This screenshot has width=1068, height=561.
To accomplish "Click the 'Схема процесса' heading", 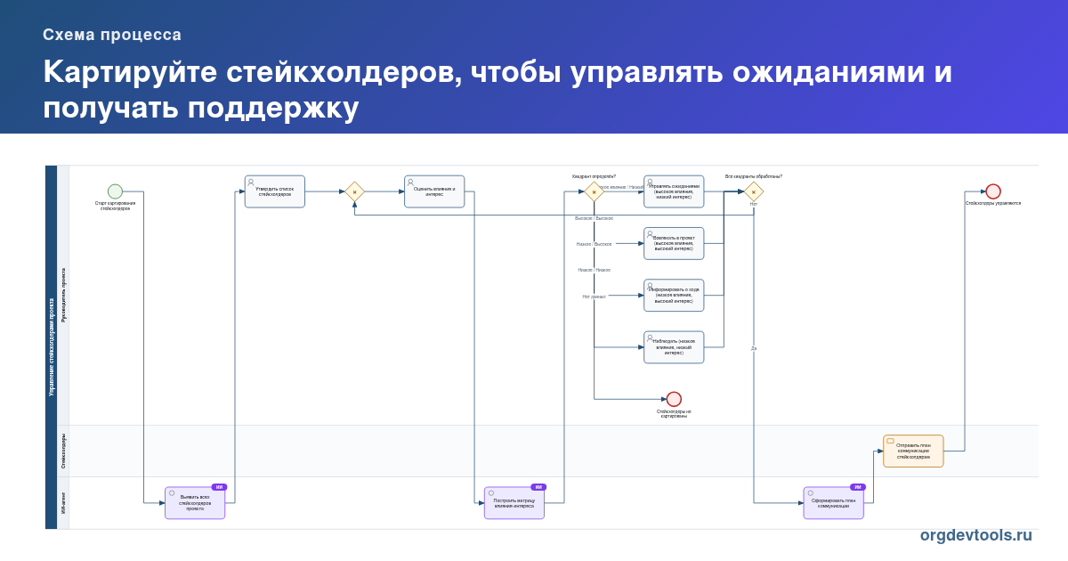I will (x=112, y=35).
